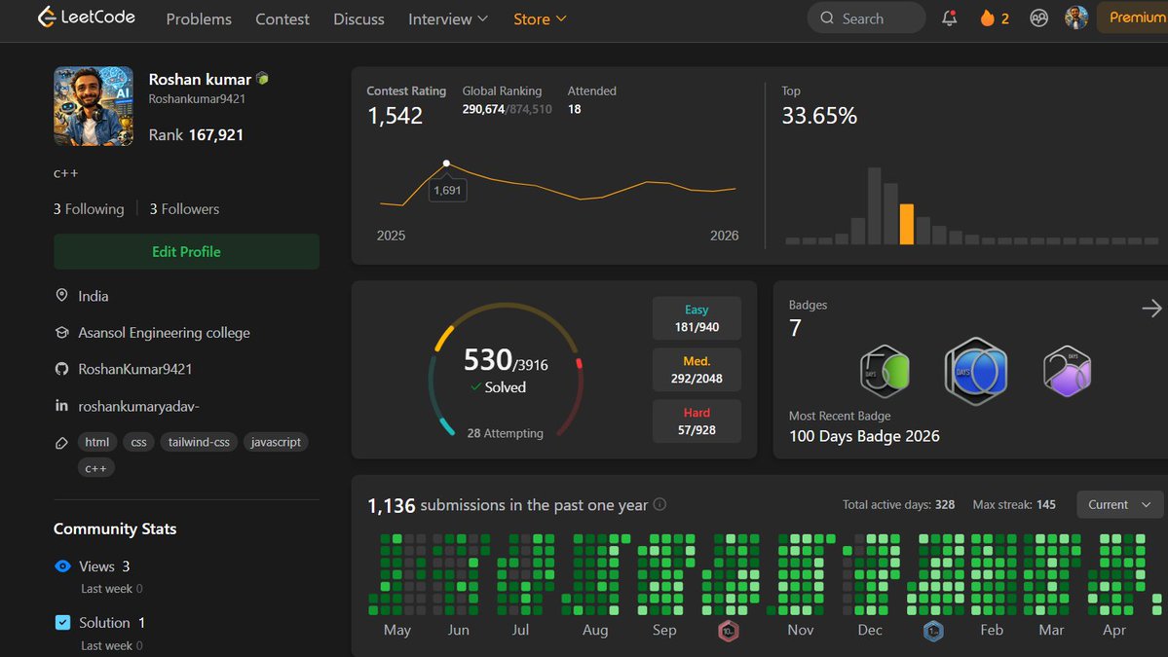Click the Edit Profile button

click(x=186, y=251)
